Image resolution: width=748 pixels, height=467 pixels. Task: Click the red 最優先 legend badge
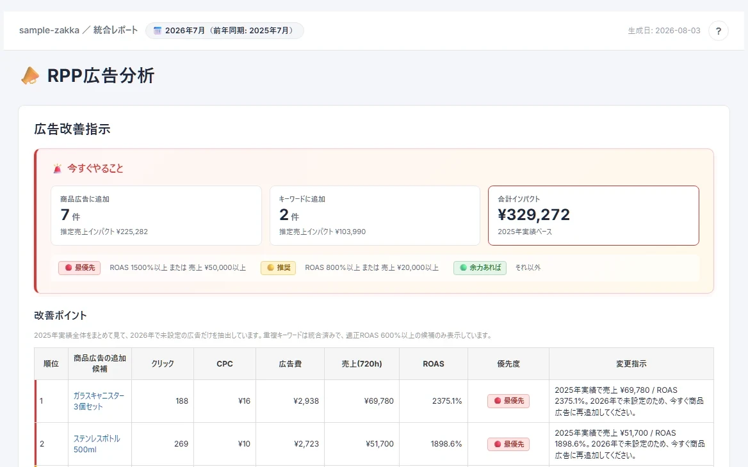(79, 268)
